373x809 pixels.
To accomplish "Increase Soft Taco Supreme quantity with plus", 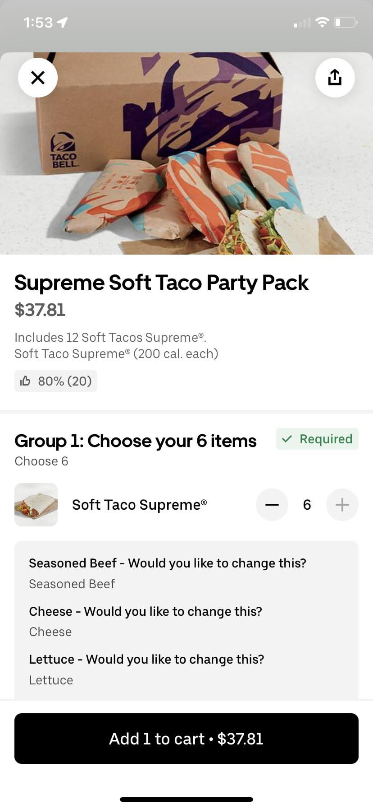I will tap(342, 505).
